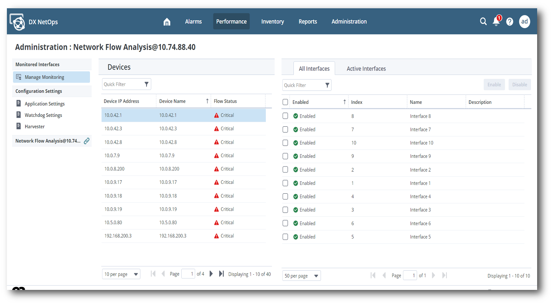Click the help question mark icon
Screen dimensions: 552x304
[x=510, y=22]
